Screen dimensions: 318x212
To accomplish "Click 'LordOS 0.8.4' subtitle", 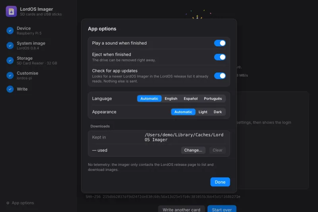I will point(28,48).
